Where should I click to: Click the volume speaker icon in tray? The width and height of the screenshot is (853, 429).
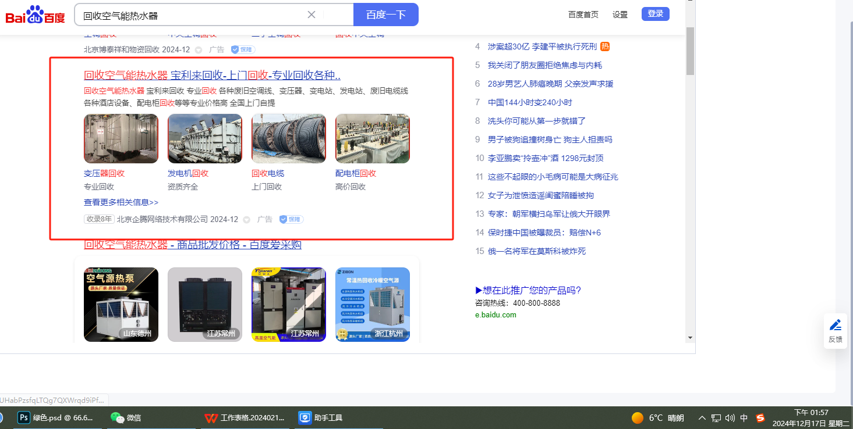tap(730, 418)
